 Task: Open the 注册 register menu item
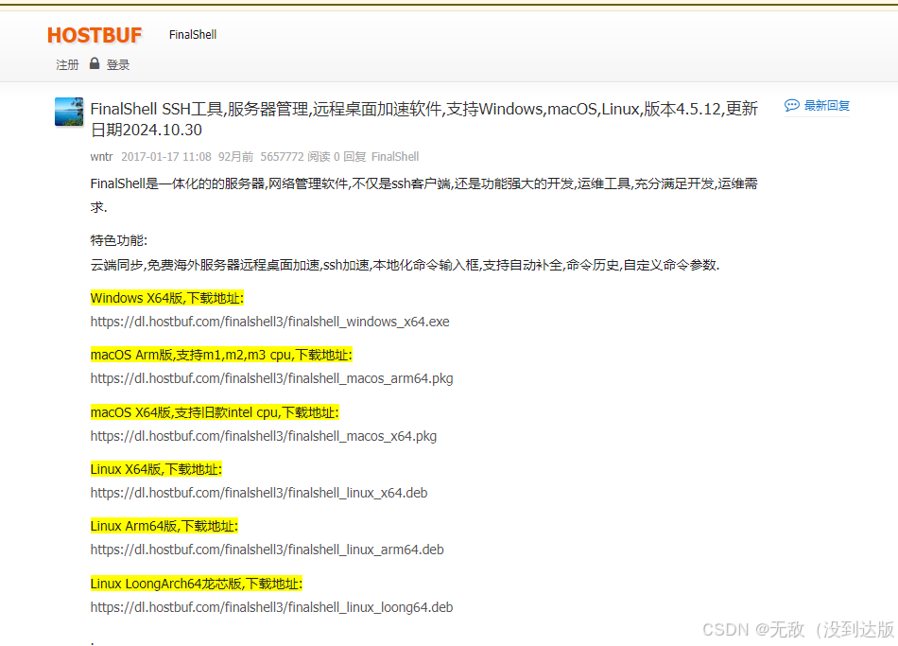coord(67,65)
